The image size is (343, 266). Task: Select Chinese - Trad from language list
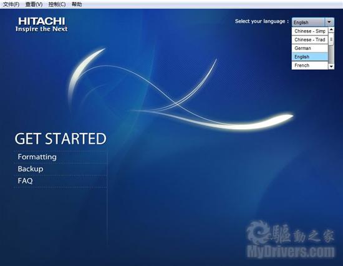(x=310, y=40)
